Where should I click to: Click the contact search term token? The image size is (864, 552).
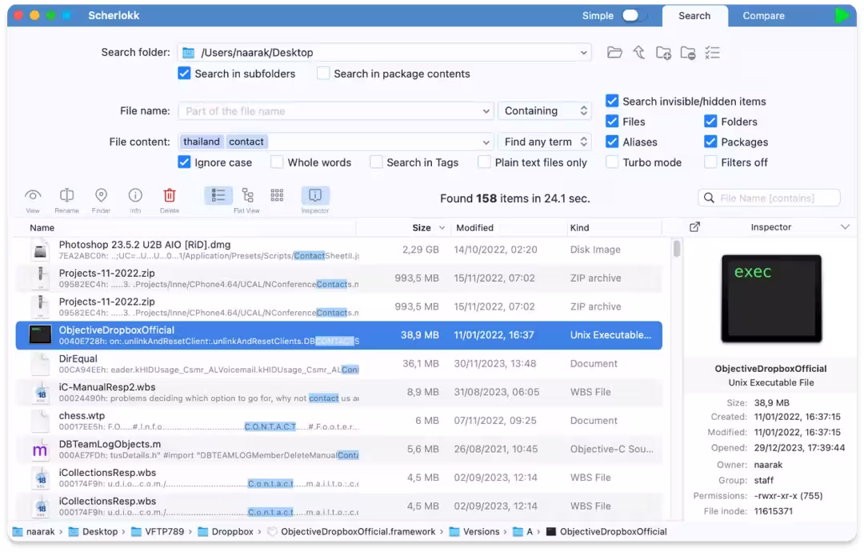(246, 142)
